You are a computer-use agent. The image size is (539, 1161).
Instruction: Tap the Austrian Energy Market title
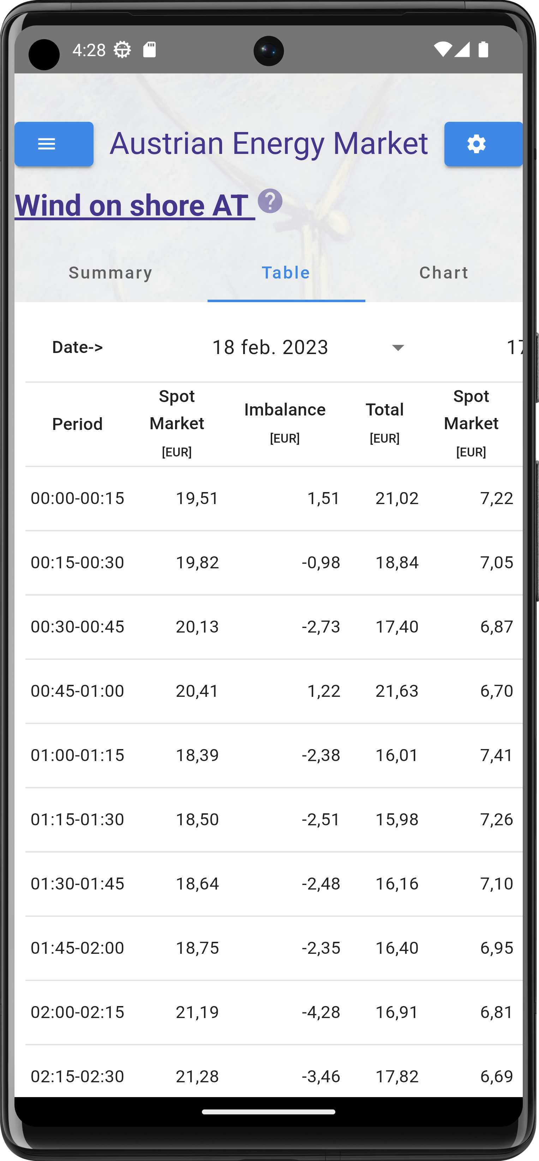click(269, 143)
